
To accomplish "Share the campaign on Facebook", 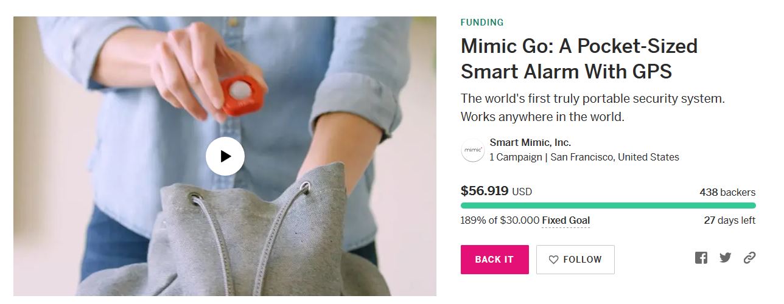I will (x=701, y=258).
